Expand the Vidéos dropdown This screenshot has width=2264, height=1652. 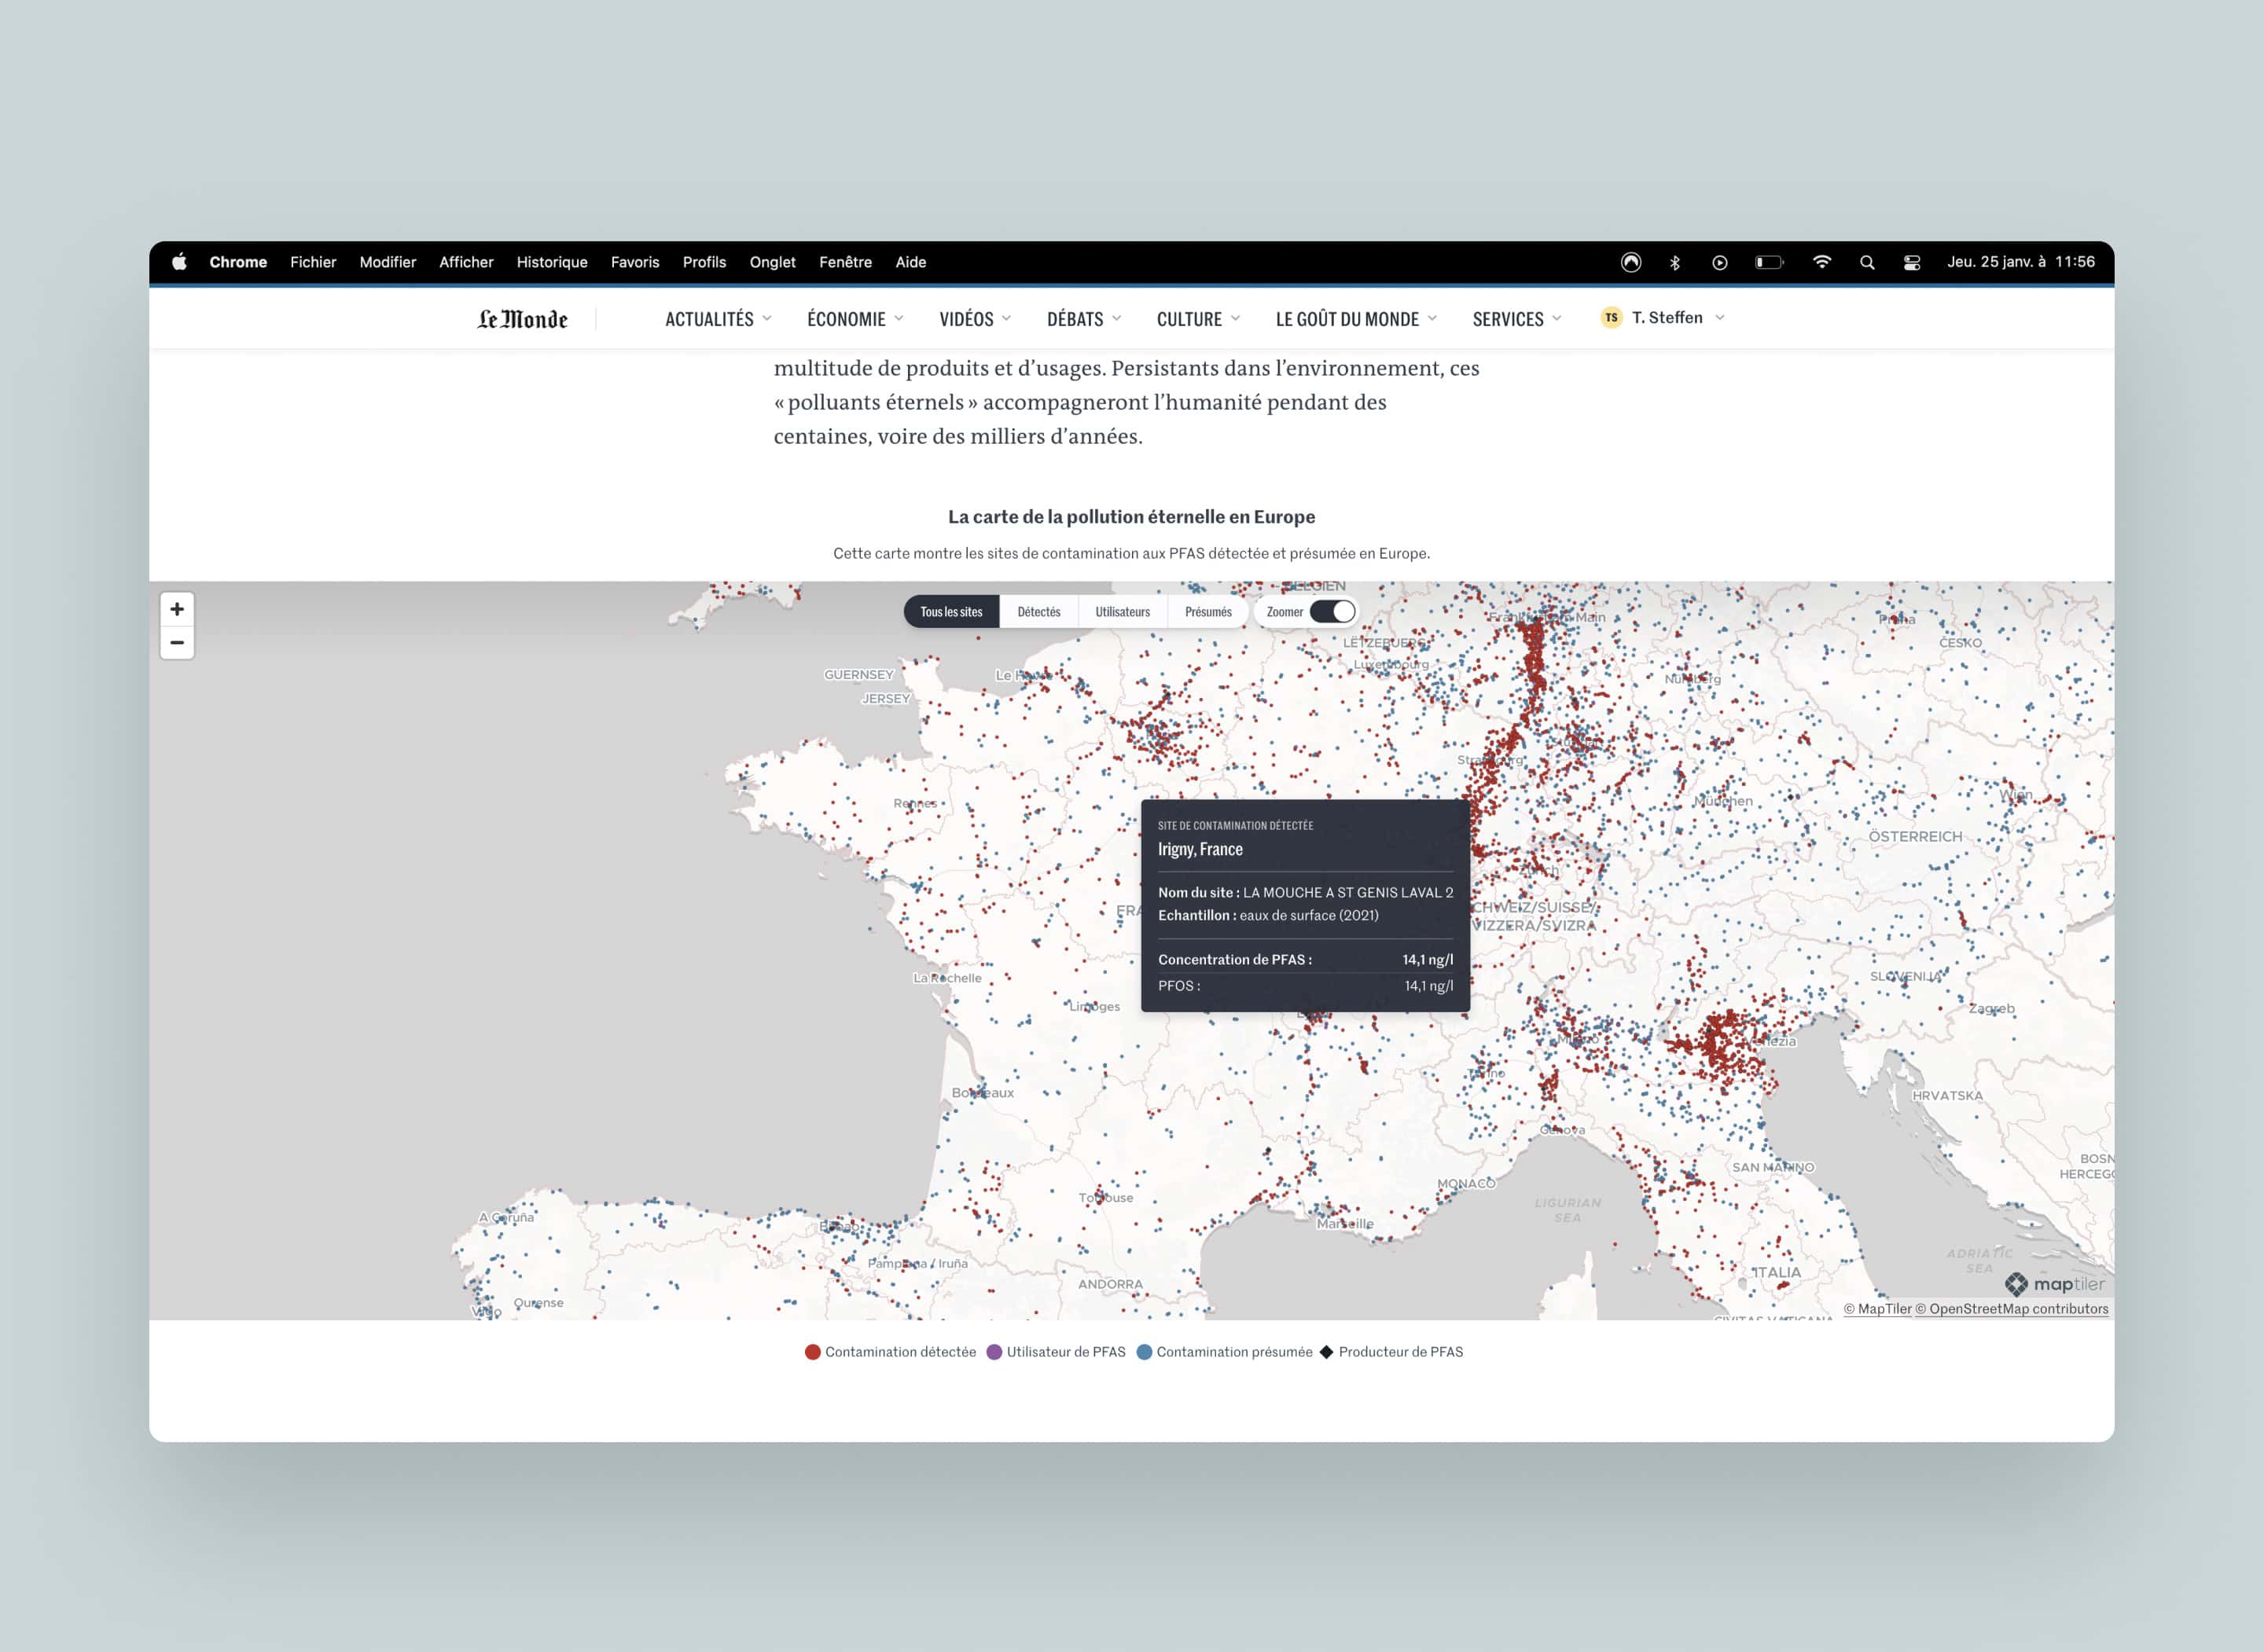(975, 319)
